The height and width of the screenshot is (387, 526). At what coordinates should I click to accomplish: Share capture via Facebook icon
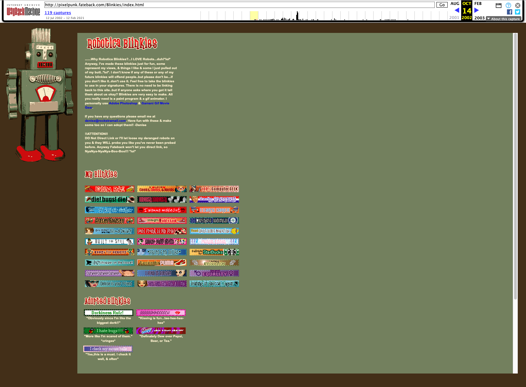click(510, 12)
